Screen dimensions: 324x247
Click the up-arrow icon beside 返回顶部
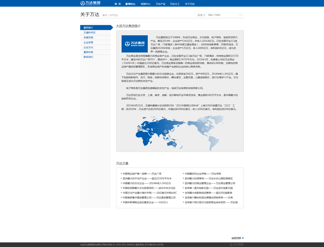tap(243, 238)
